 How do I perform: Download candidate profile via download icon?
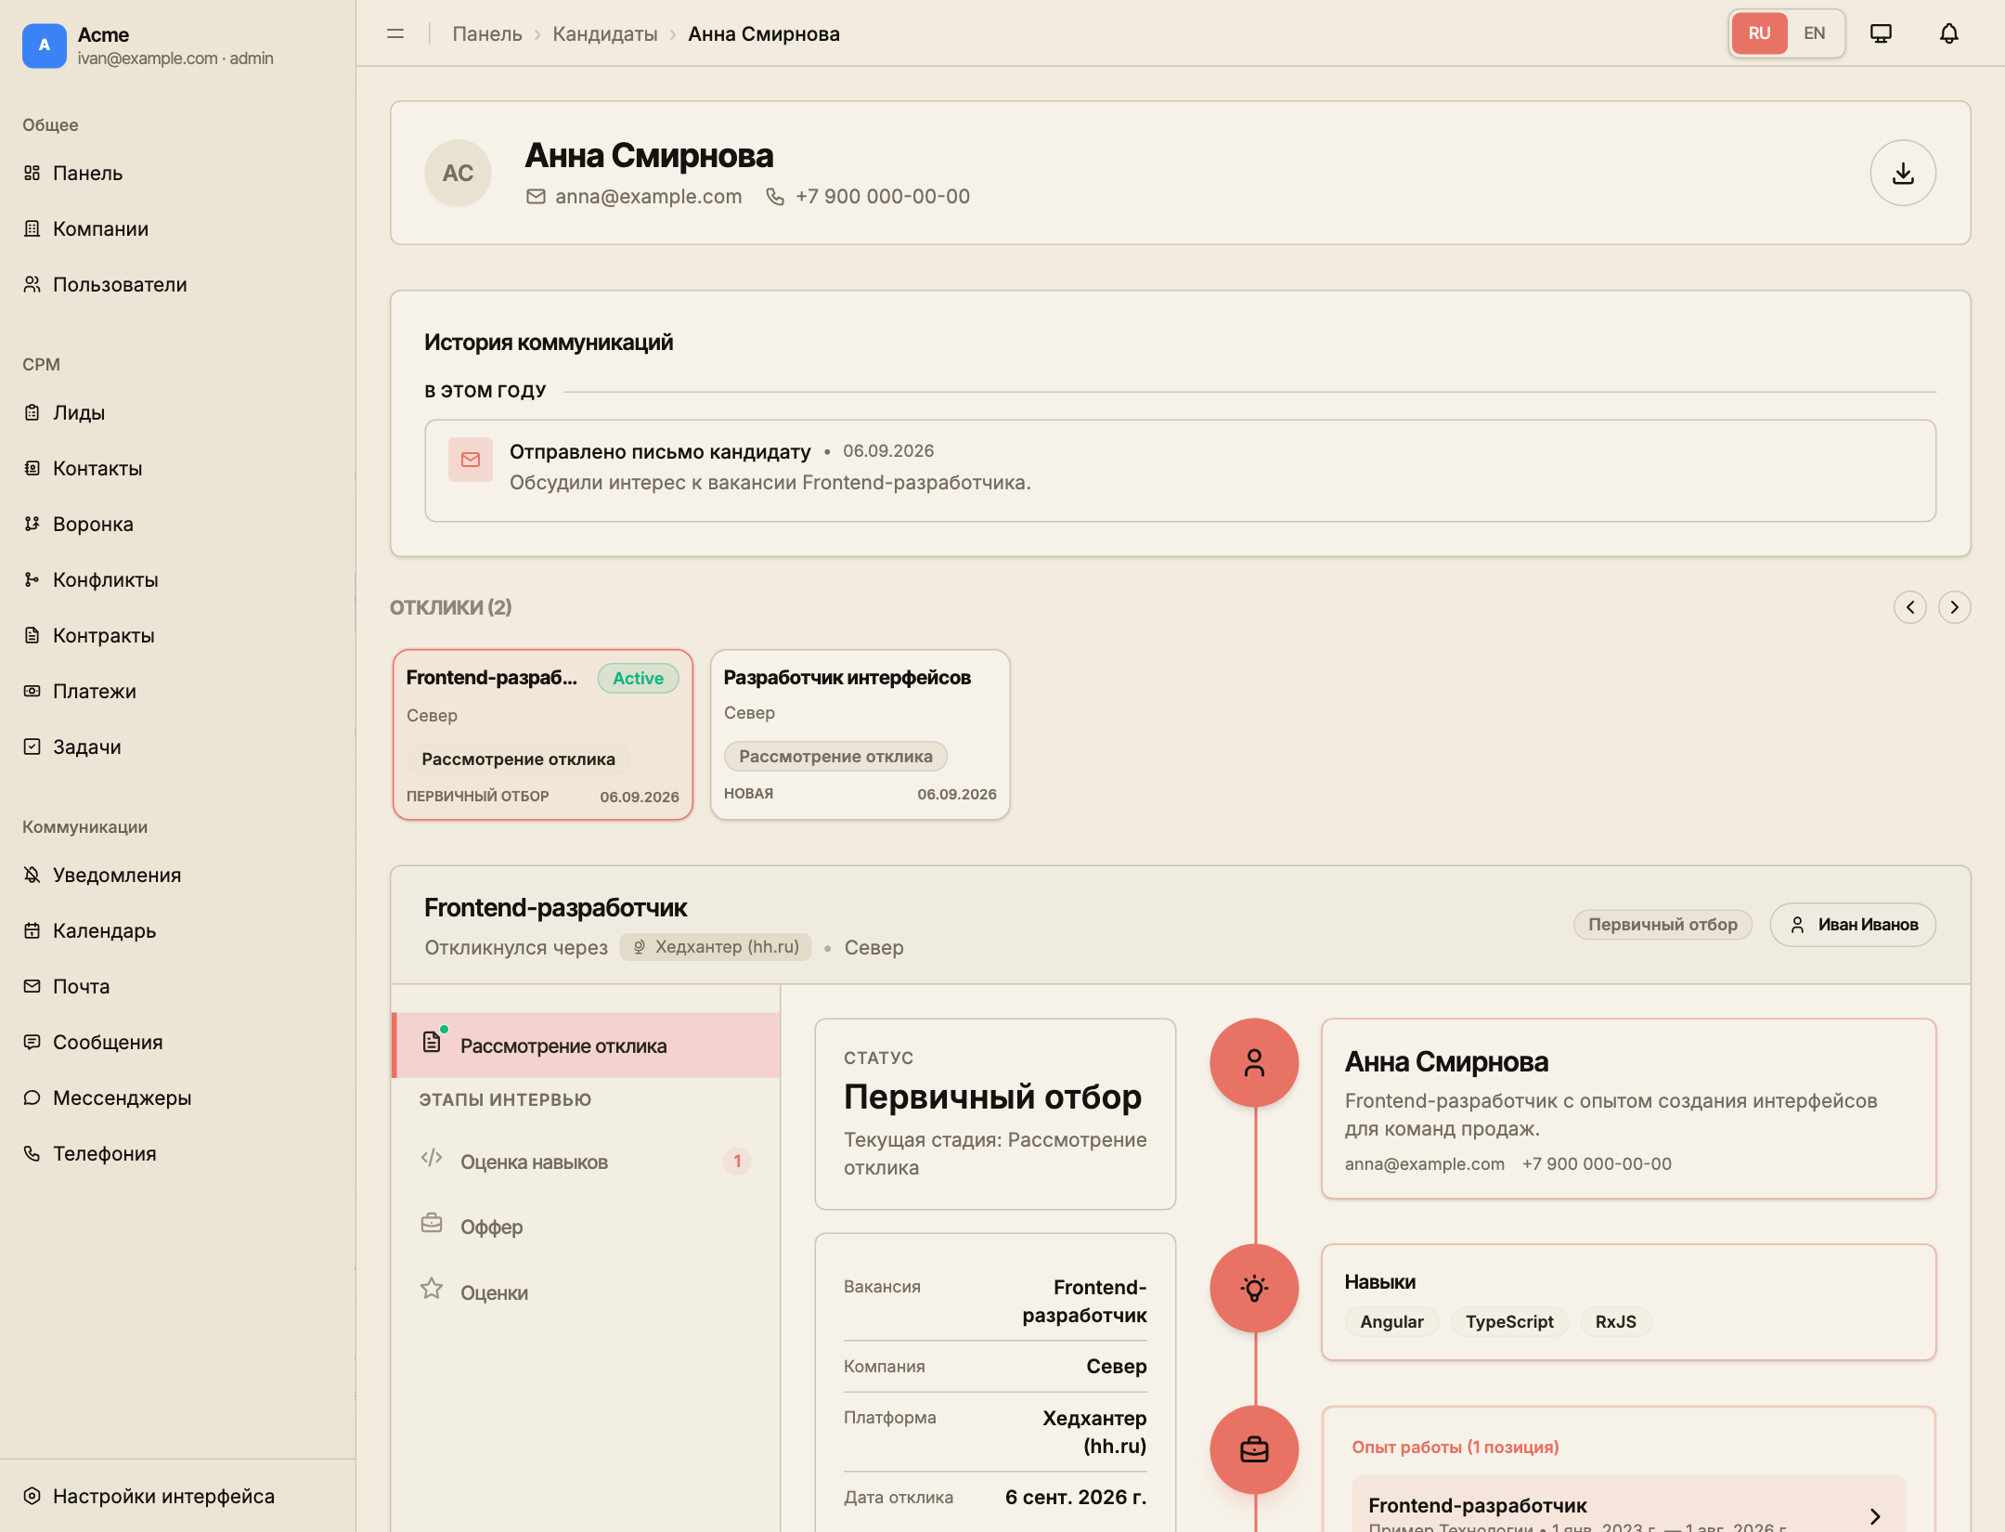[1903, 173]
